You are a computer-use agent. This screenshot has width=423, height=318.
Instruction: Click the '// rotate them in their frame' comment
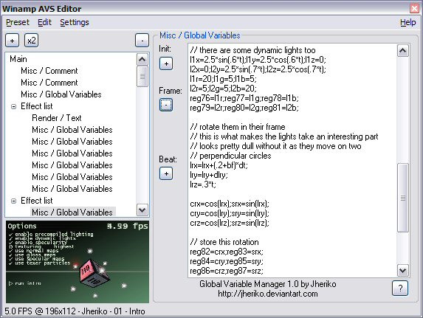click(238, 127)
